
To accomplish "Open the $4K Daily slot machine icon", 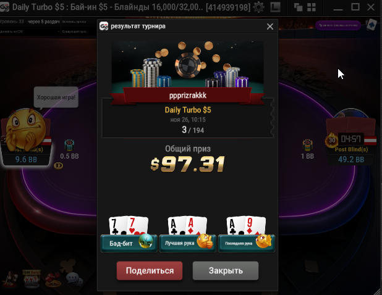I will [x=32, y=279].
